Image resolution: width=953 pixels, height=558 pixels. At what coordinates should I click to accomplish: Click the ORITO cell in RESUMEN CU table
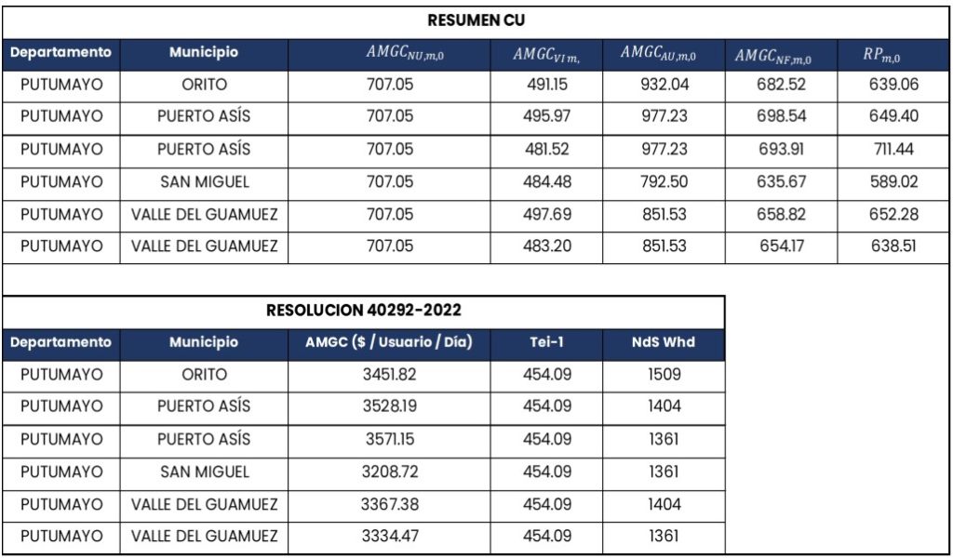click(x=204, y=85)
